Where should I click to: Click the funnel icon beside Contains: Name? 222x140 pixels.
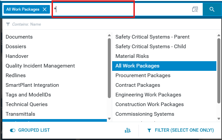[8, 24]
